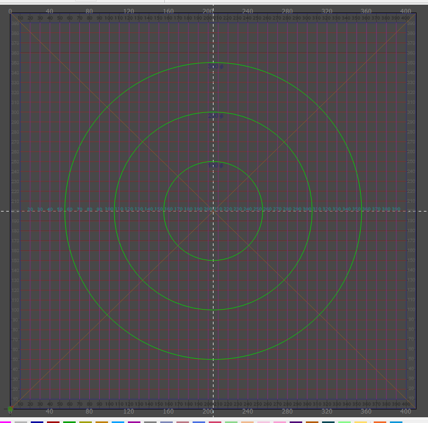
Task: Select the light gray palette swatch
Action: tap(21, 421)
